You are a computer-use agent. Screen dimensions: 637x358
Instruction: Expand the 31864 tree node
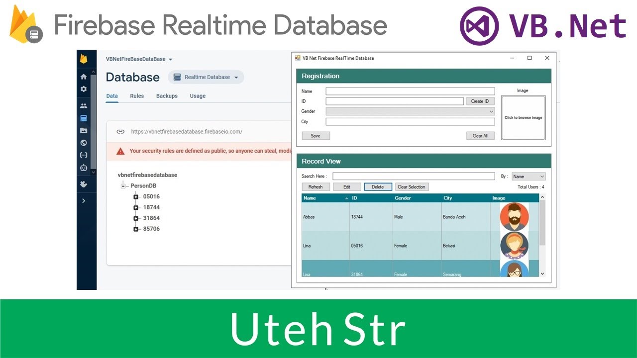coord(136,218)
